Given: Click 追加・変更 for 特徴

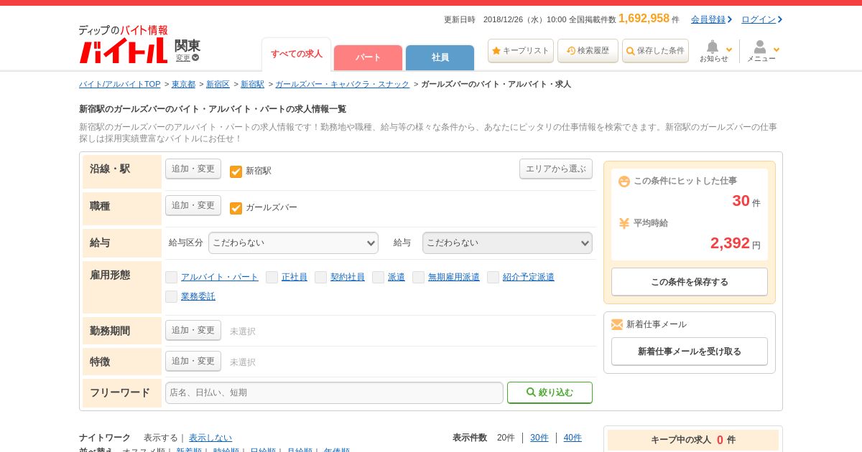Looking at the screenshot, I should (x=193, y=361).
